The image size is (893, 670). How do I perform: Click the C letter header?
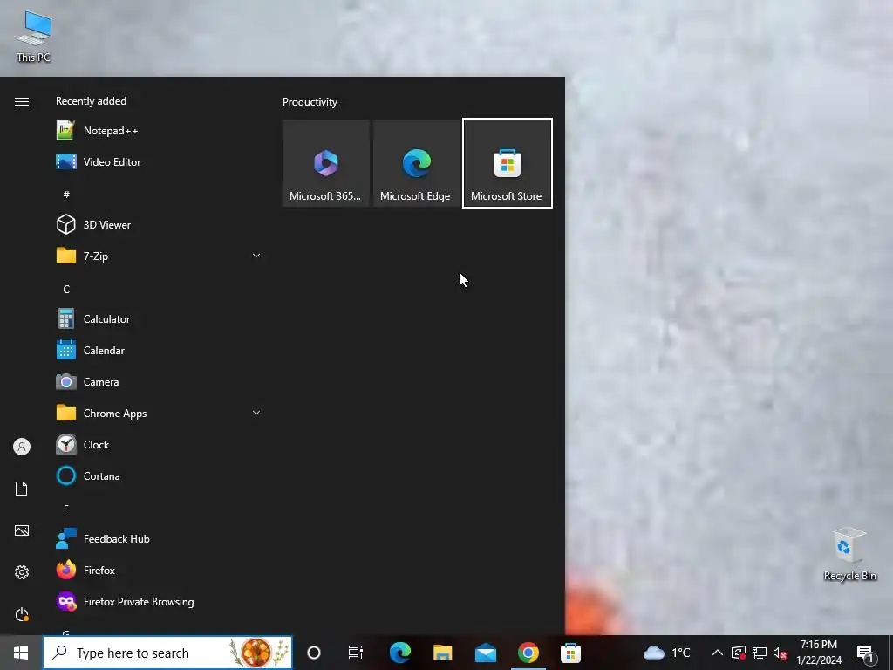pos(66,289)
